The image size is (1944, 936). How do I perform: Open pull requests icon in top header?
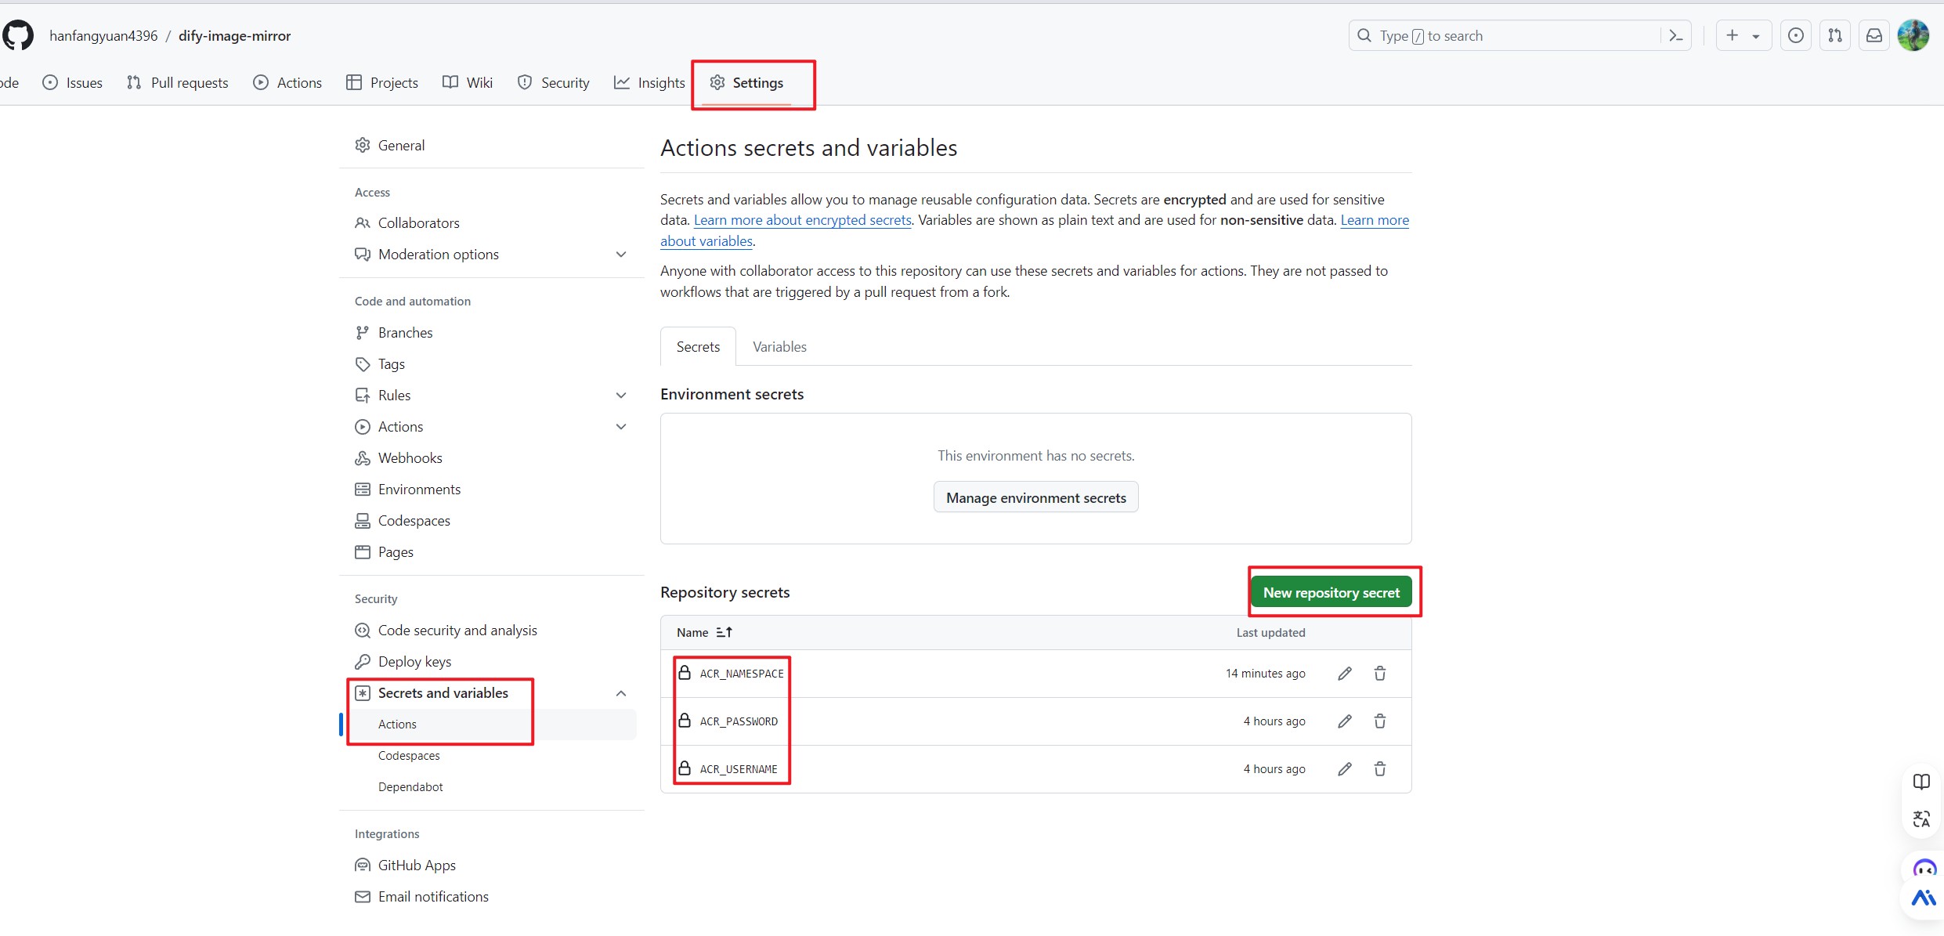point(1834,36)
